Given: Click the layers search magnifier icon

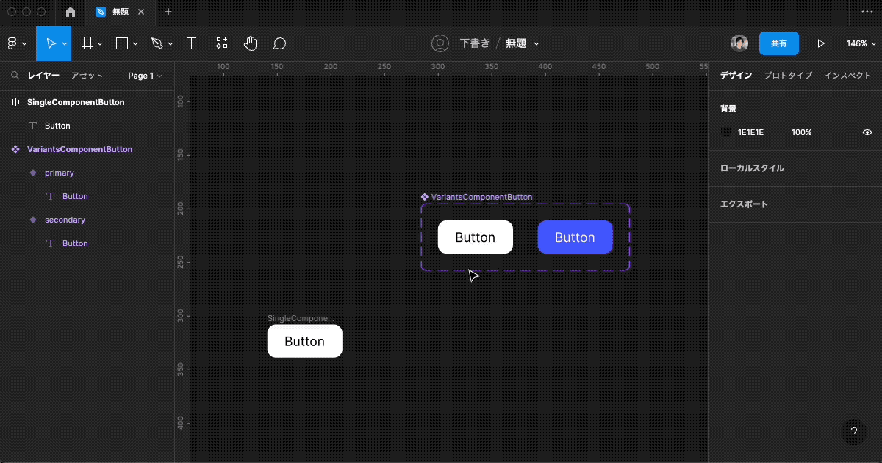Looking at the screenshot, I should click(x=15, y=76).
